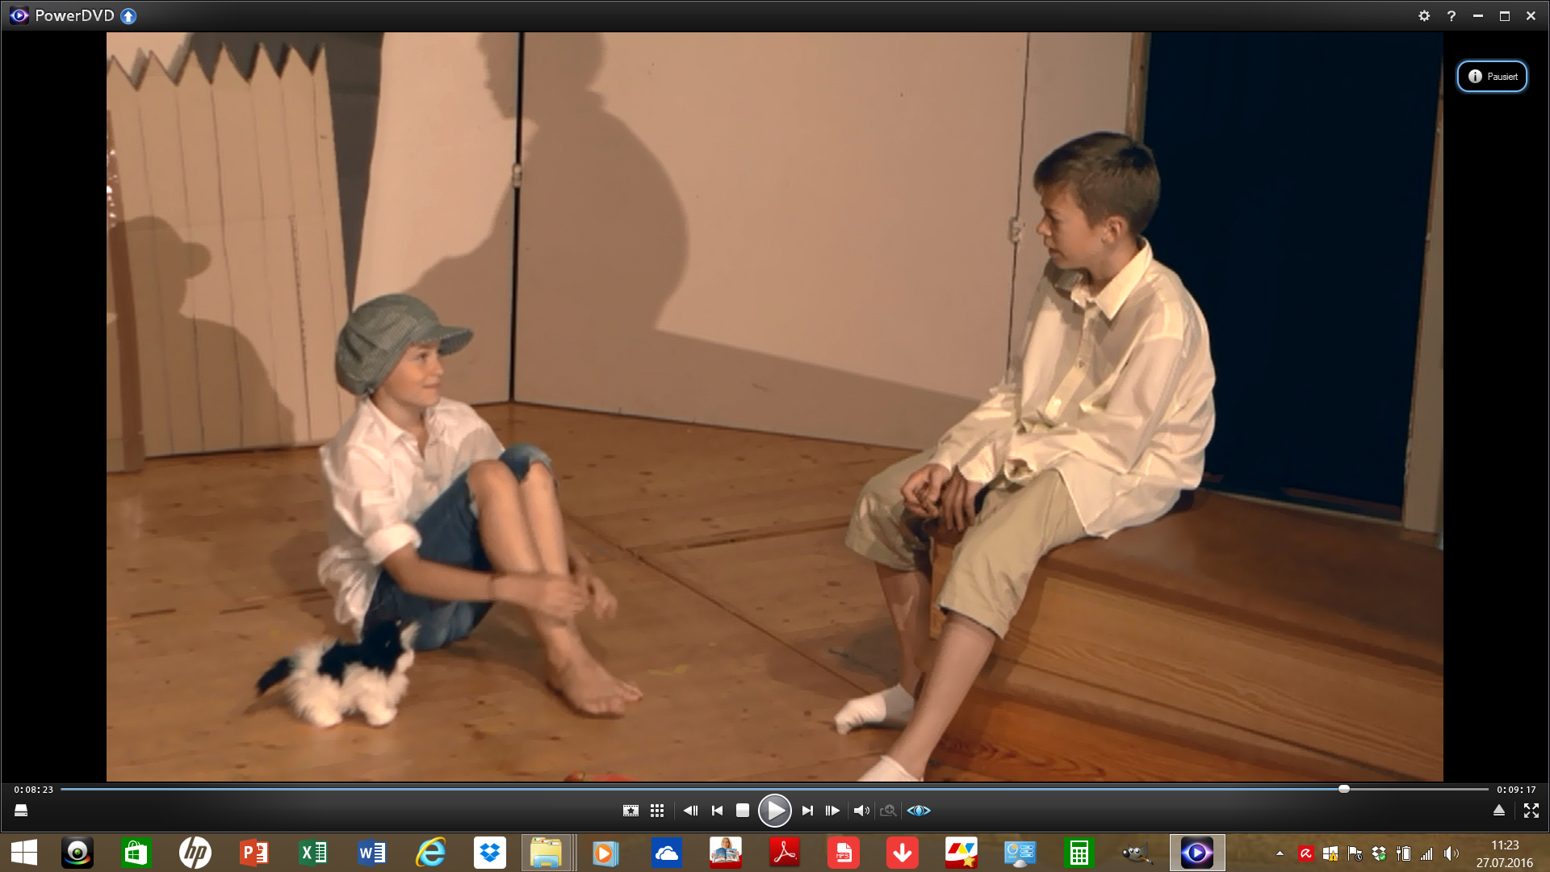Viewport: 1550px width, 872px height.
Task: Seek to the middle of the timeline
Action: pyautogui.click(x=774, y=789)
